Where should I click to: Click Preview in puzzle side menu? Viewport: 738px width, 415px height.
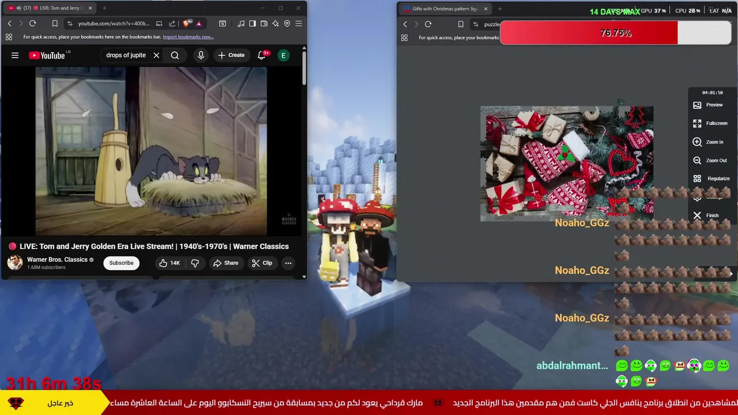pos(708,105)
